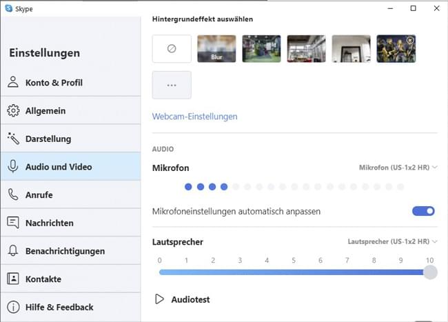This screenshot has width=448, height=322.
Task: Open Kontakte settings
Action: 70,279
